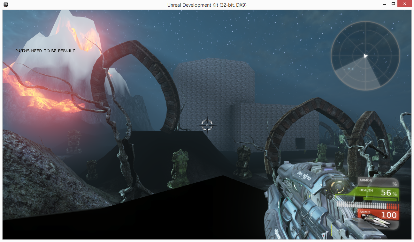Maximize the UDK window
The height and width of the screenshot is (242, 414).
pyautogui.click(x=393, y=4)
